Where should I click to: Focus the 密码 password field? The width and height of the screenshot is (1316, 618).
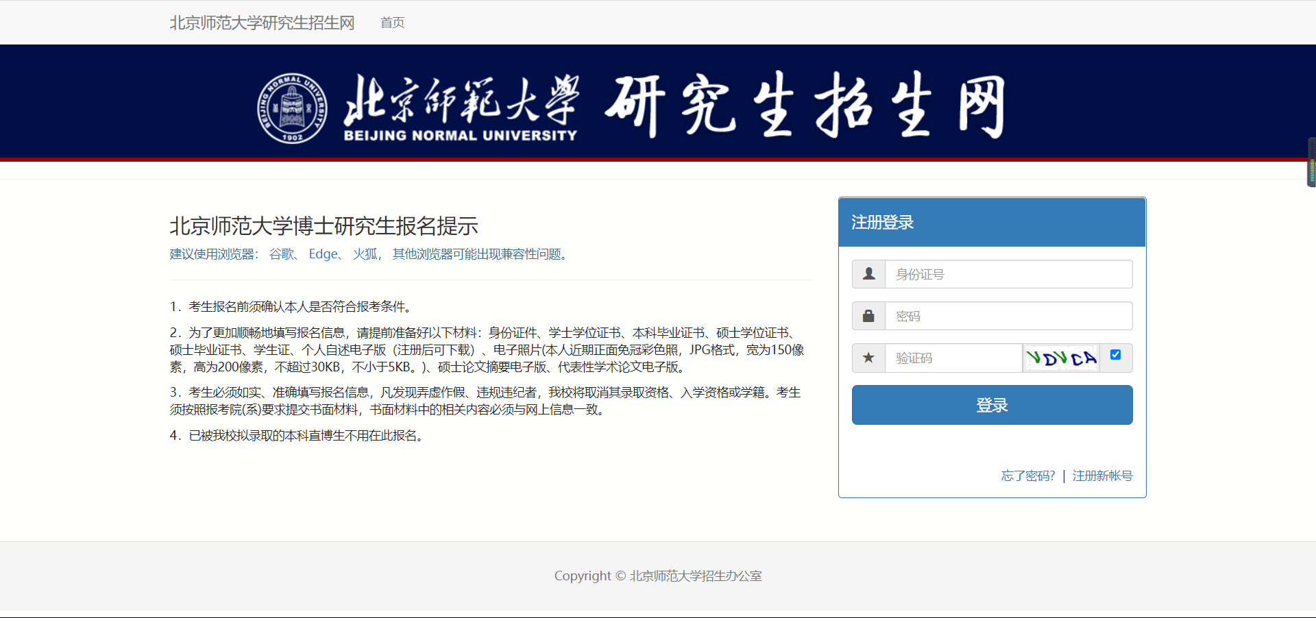1008,316
